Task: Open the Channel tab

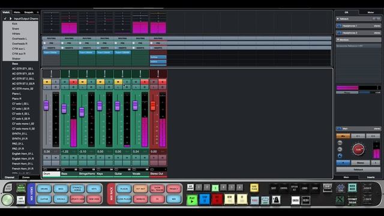Action: click(10, 178)
